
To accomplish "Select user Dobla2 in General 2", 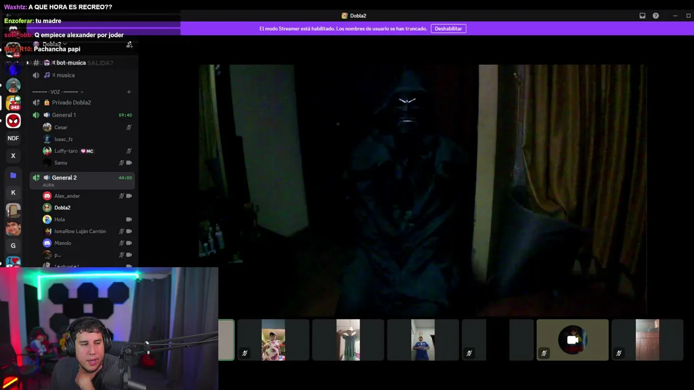I will (62, 207).
